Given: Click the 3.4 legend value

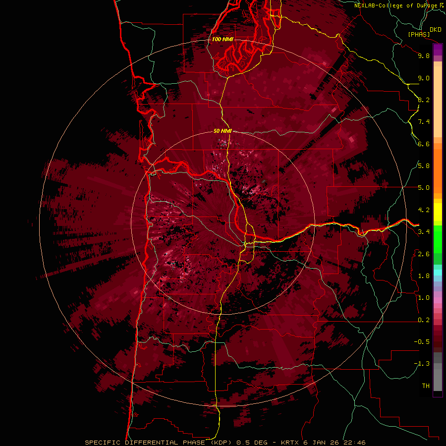Looking at the screenshot, I should [x=424, y=232].
